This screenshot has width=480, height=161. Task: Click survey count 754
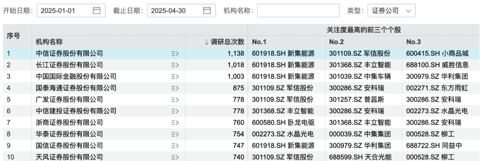(238, 134)
